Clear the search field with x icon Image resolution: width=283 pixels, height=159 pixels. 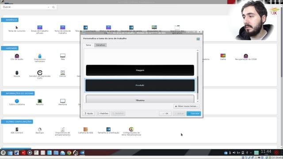[x=48, y=7]
